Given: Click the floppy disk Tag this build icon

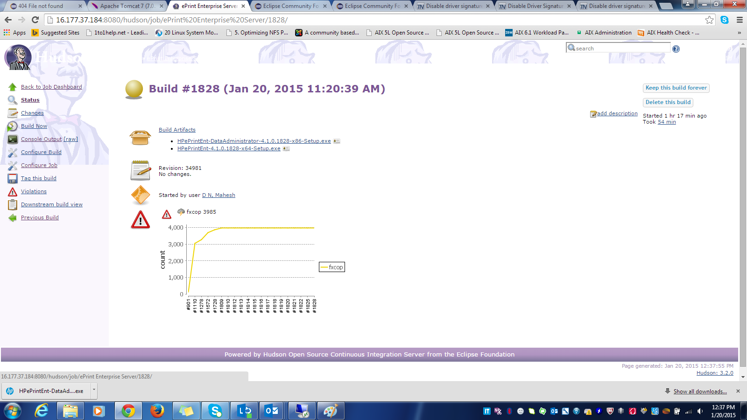Looking at the screenshot, I should pos(13,178).
